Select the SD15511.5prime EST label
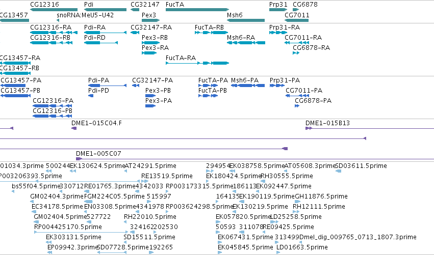Image resolution: width=434 pixels, height=255 pixels. coord(149,237)
